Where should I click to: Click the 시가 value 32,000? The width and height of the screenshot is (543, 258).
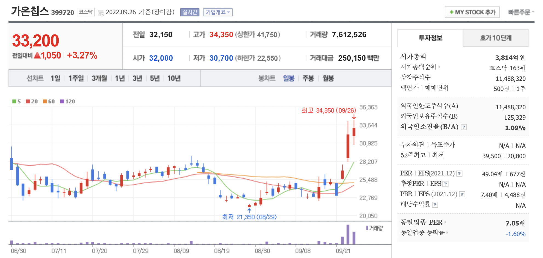161,58
